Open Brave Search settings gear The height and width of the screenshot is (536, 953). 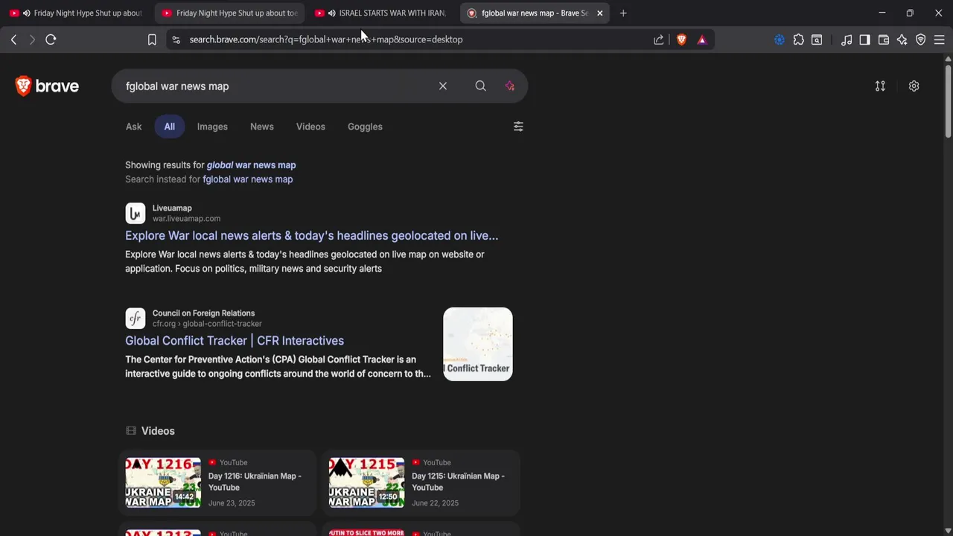[x=914, y=86]
